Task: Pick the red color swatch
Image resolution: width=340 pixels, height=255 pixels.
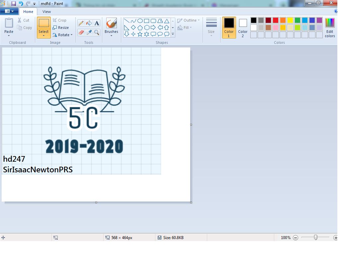Action: pos(275,20)
